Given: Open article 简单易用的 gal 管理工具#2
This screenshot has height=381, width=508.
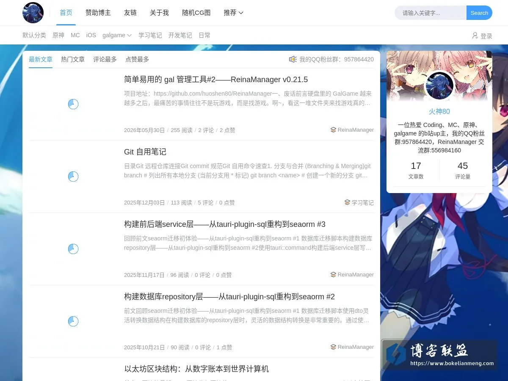Looking at the screenshot, I should pos(216,80).
